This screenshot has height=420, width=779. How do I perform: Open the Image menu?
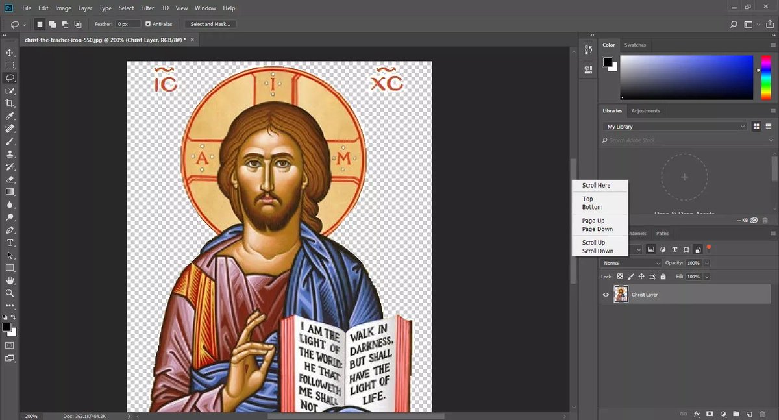(x=64, y=8)
